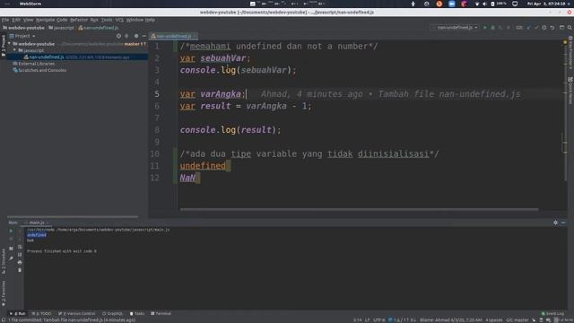Toggle the GraphQL tool window button
The width and height of the screenshot is (574, 323).
point(113,313)
